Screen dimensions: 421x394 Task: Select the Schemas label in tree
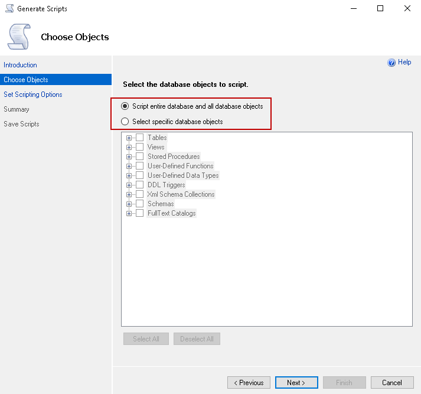tap(161, 204)
